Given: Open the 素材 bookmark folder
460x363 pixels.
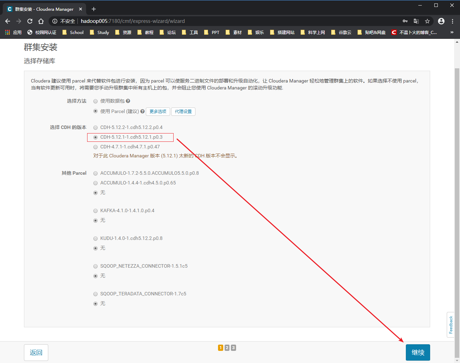Looking at the screenshot, I should coord(234,32).
